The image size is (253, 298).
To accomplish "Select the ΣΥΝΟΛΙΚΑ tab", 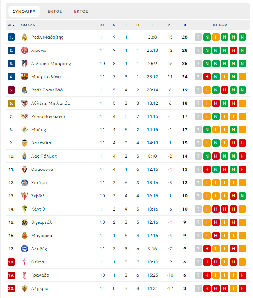I will pyautogui.click(x=24, y=11).
